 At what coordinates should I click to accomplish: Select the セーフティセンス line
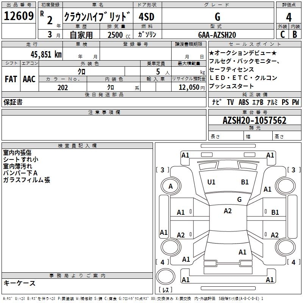tap(231, 69)
